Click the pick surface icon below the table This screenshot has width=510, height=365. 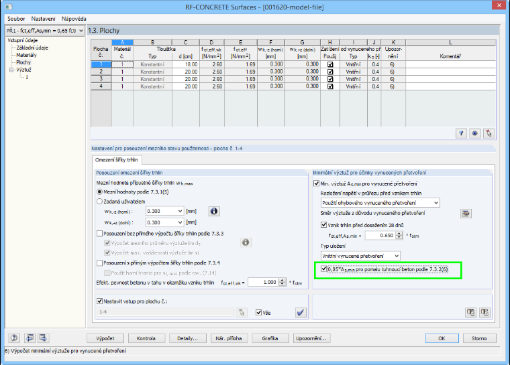click(489, 133)
